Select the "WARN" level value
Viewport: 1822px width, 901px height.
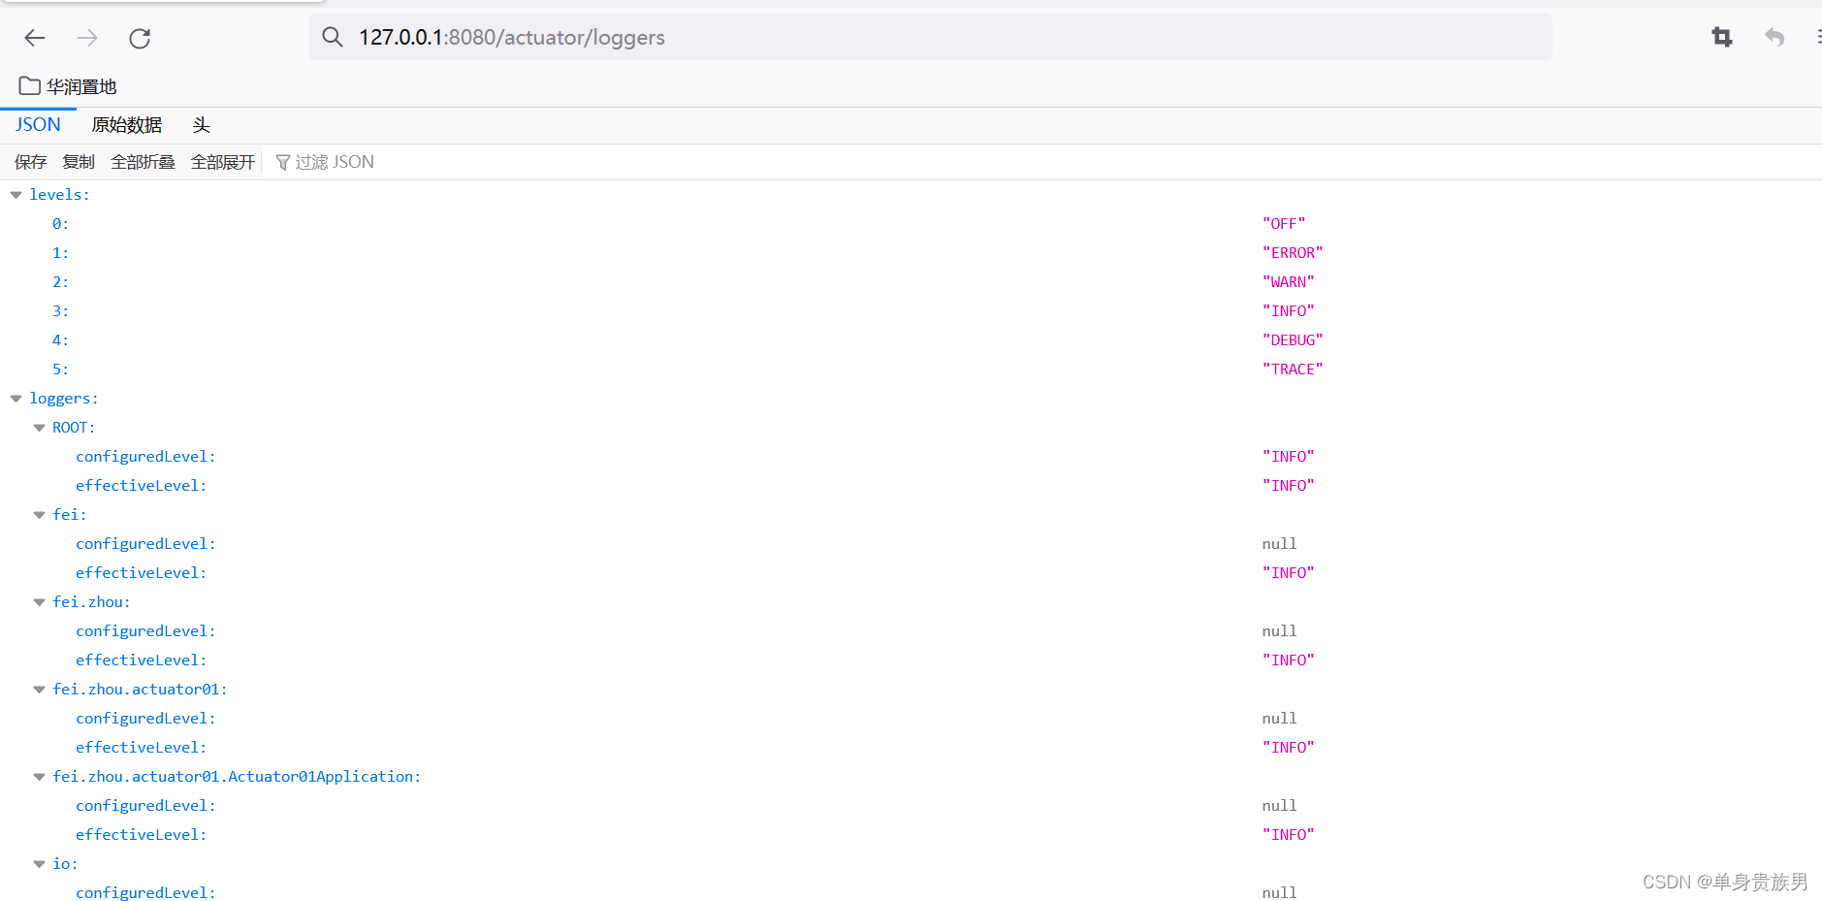click(x=1288, y=282)
